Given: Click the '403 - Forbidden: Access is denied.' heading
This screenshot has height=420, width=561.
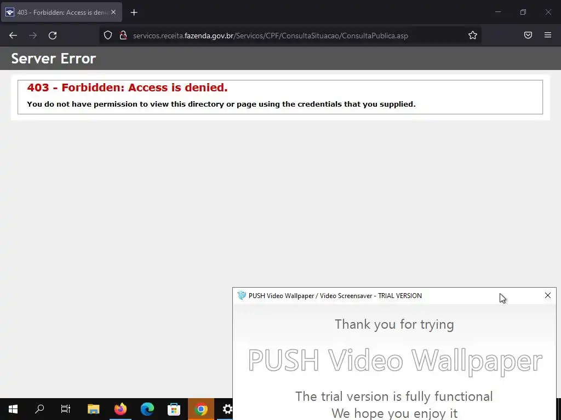Looking at the screenshot, I should [127, 87].
